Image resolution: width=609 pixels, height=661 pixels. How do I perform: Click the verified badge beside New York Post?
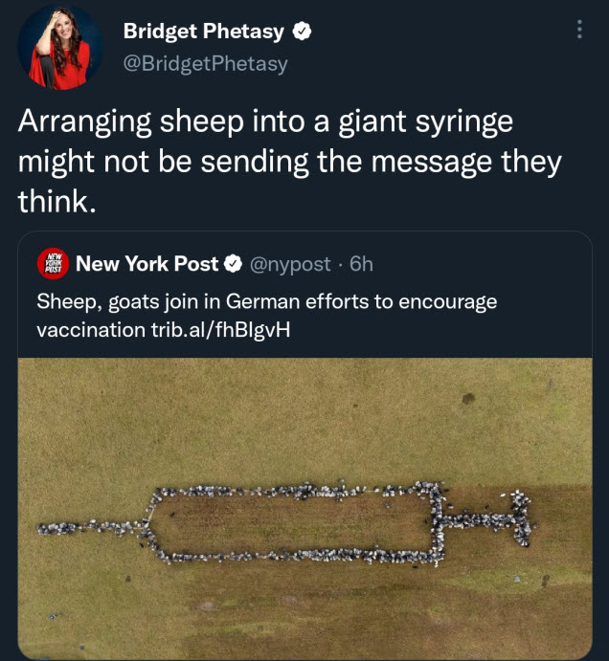point(233,264)
